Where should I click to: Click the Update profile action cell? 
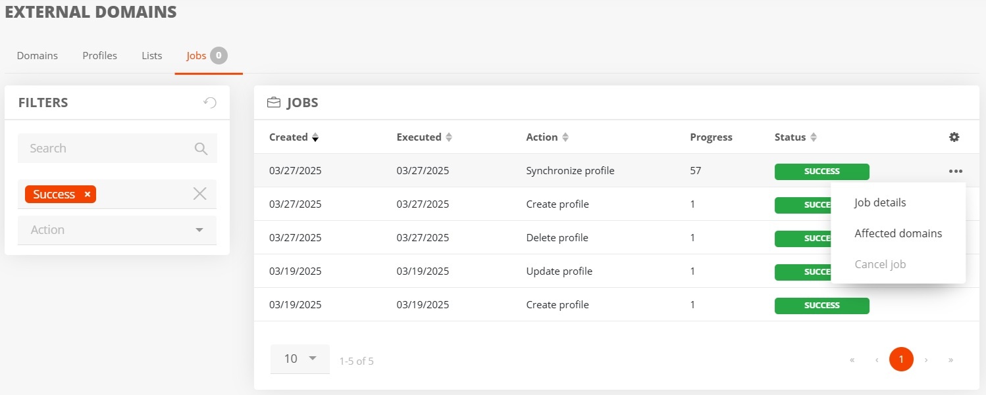559,271
